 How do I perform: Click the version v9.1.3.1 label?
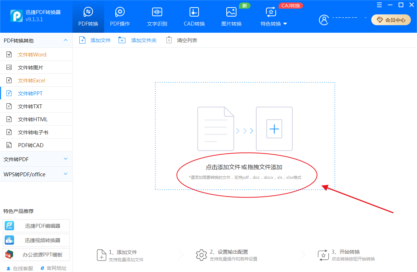click(34, 19)
